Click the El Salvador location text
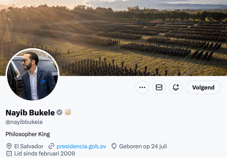Screen dimensions: 227x158 click(x=29, y=146)
